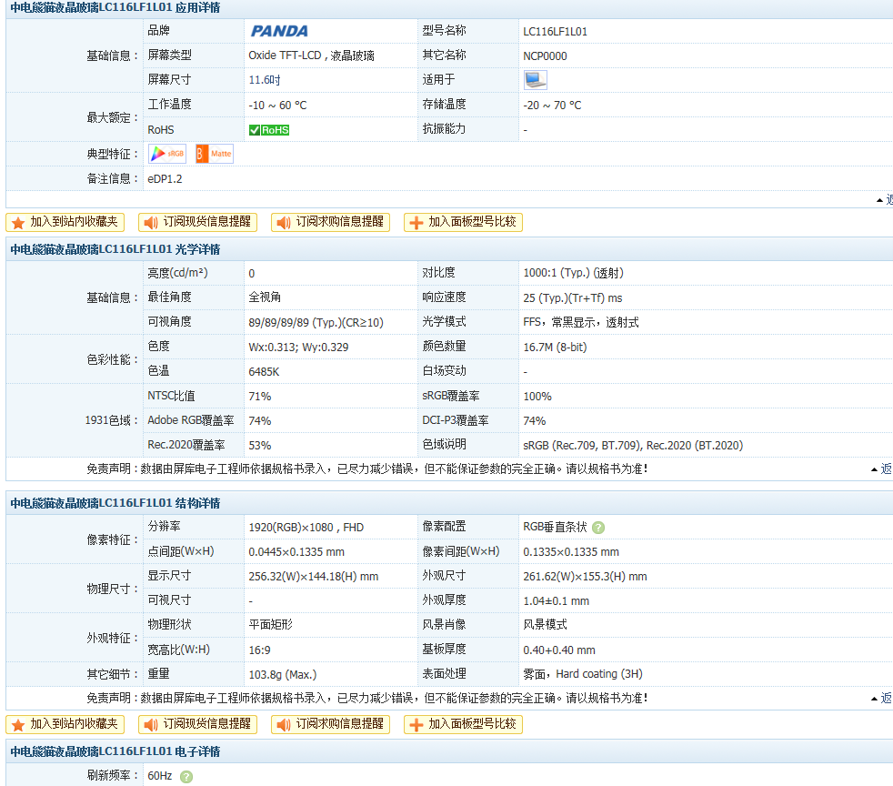The image size is (893, 786).
Task: Click back-to-top link beside structure disclaimer
Action: 881,698
